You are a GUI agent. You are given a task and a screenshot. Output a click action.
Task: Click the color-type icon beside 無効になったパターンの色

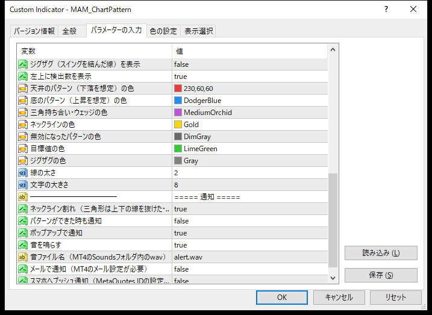pyautogui.click(x=23, y=137)
